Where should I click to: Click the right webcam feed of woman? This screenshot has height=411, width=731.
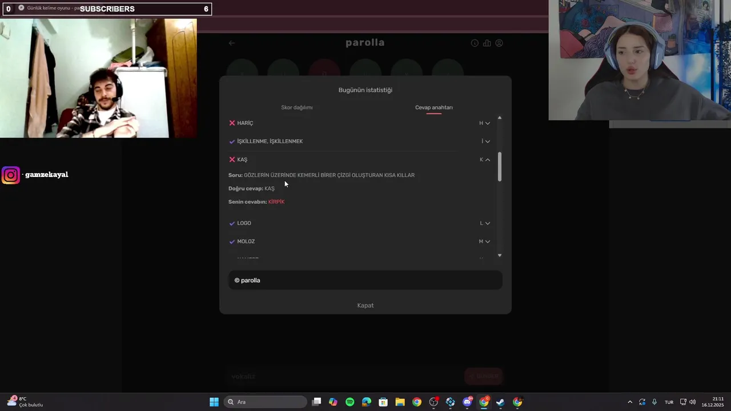pos(640,60)
